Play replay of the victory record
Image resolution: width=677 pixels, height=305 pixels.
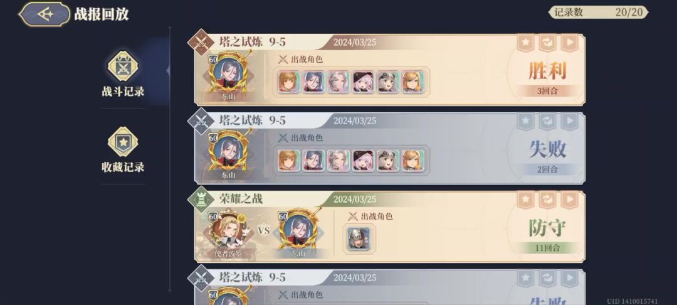(x=569, y=43)
